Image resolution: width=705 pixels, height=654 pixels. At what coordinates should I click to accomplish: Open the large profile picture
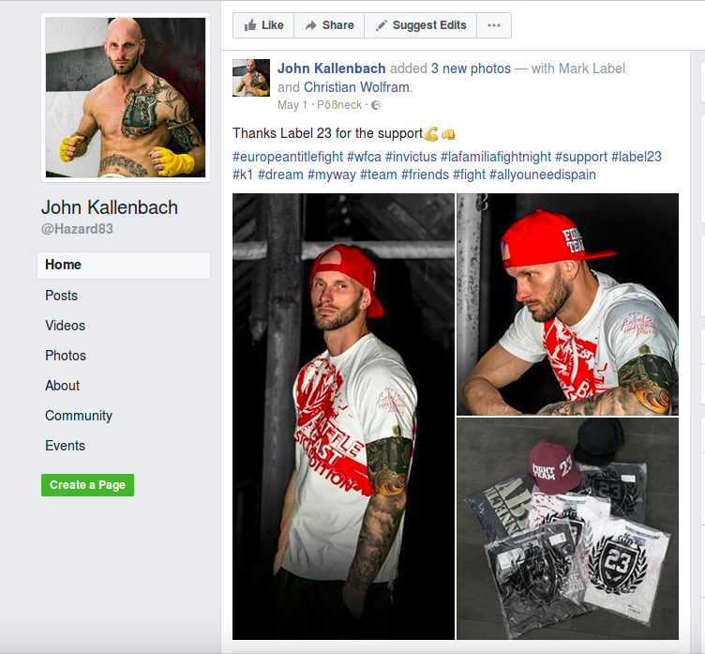pyautogui.click(x=126, y=98)
